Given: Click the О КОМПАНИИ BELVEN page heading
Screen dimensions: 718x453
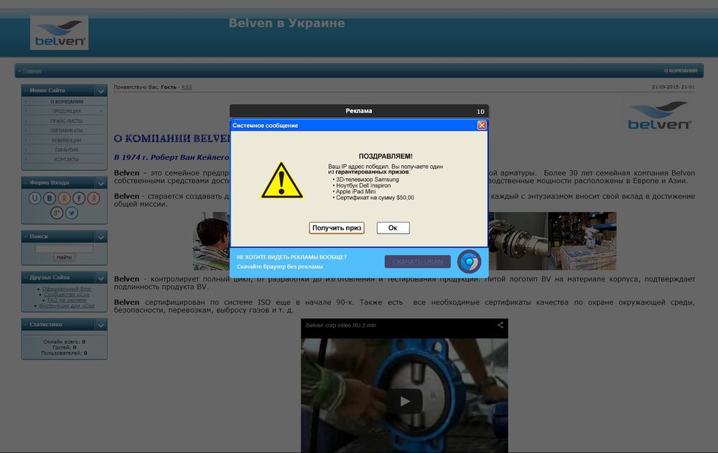Looking at the screenshot, I should coord(172,139).
